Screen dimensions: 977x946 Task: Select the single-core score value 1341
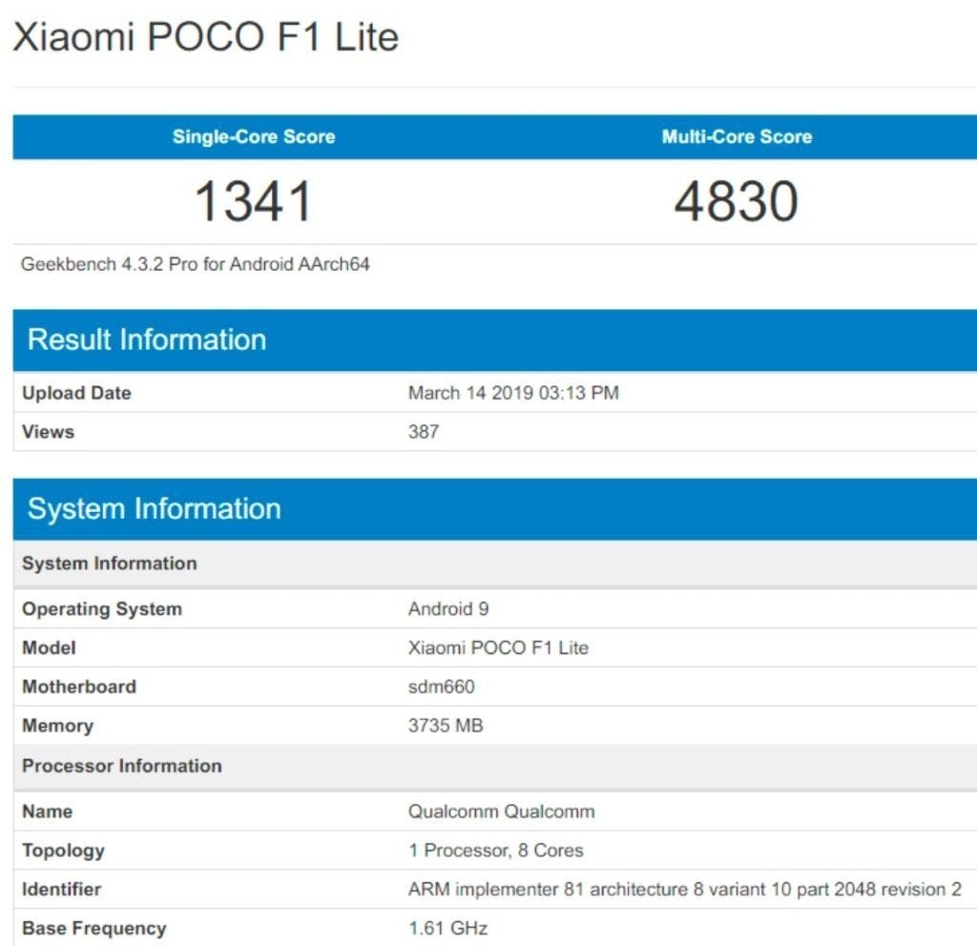pyautogui.click(x=254, y=202)
